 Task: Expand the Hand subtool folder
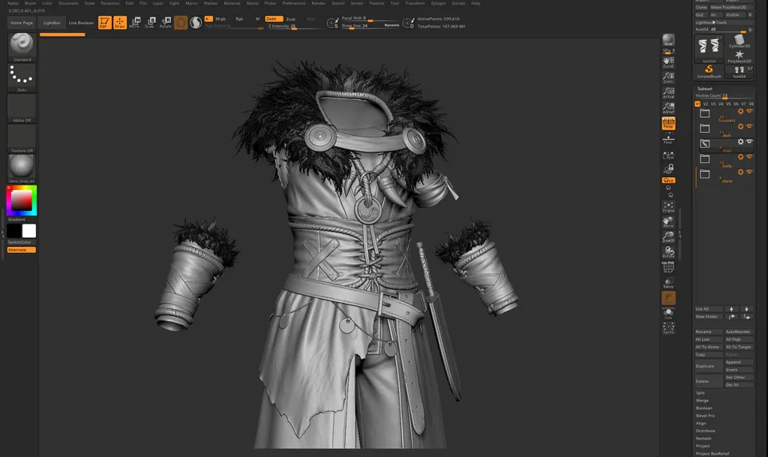click(704, 174)
